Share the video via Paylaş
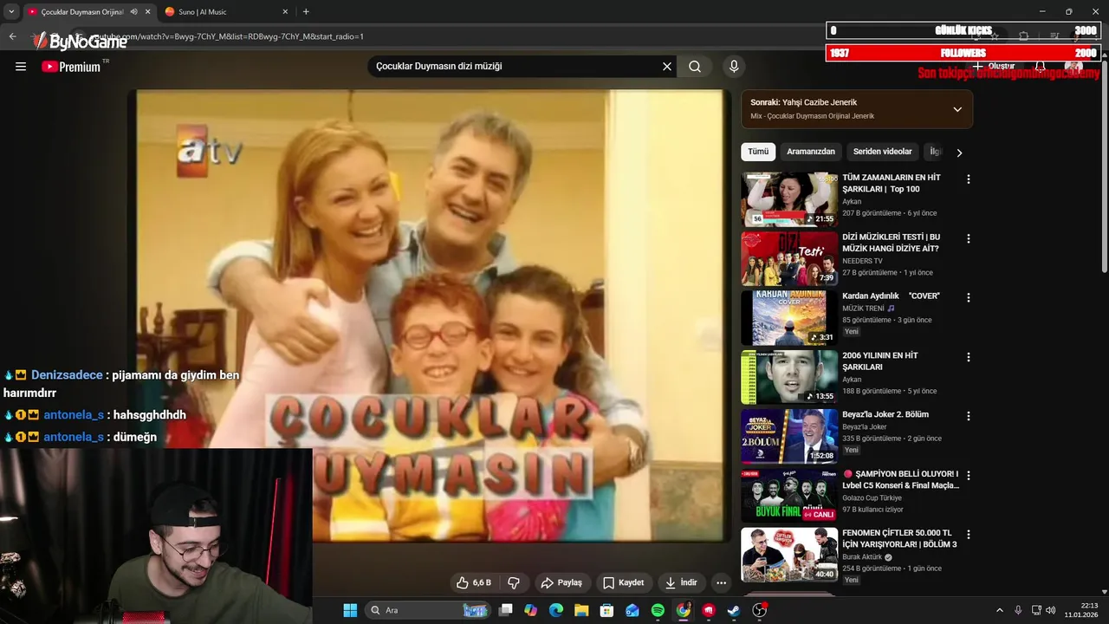The height and width of the screenshot is (624, 1109). point(561,582)
